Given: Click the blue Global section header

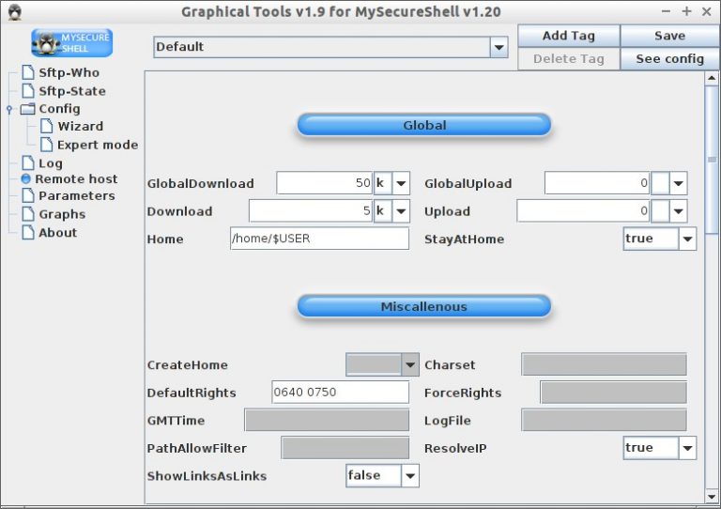Looking at the screenshot, I should (x=424, y=125).
